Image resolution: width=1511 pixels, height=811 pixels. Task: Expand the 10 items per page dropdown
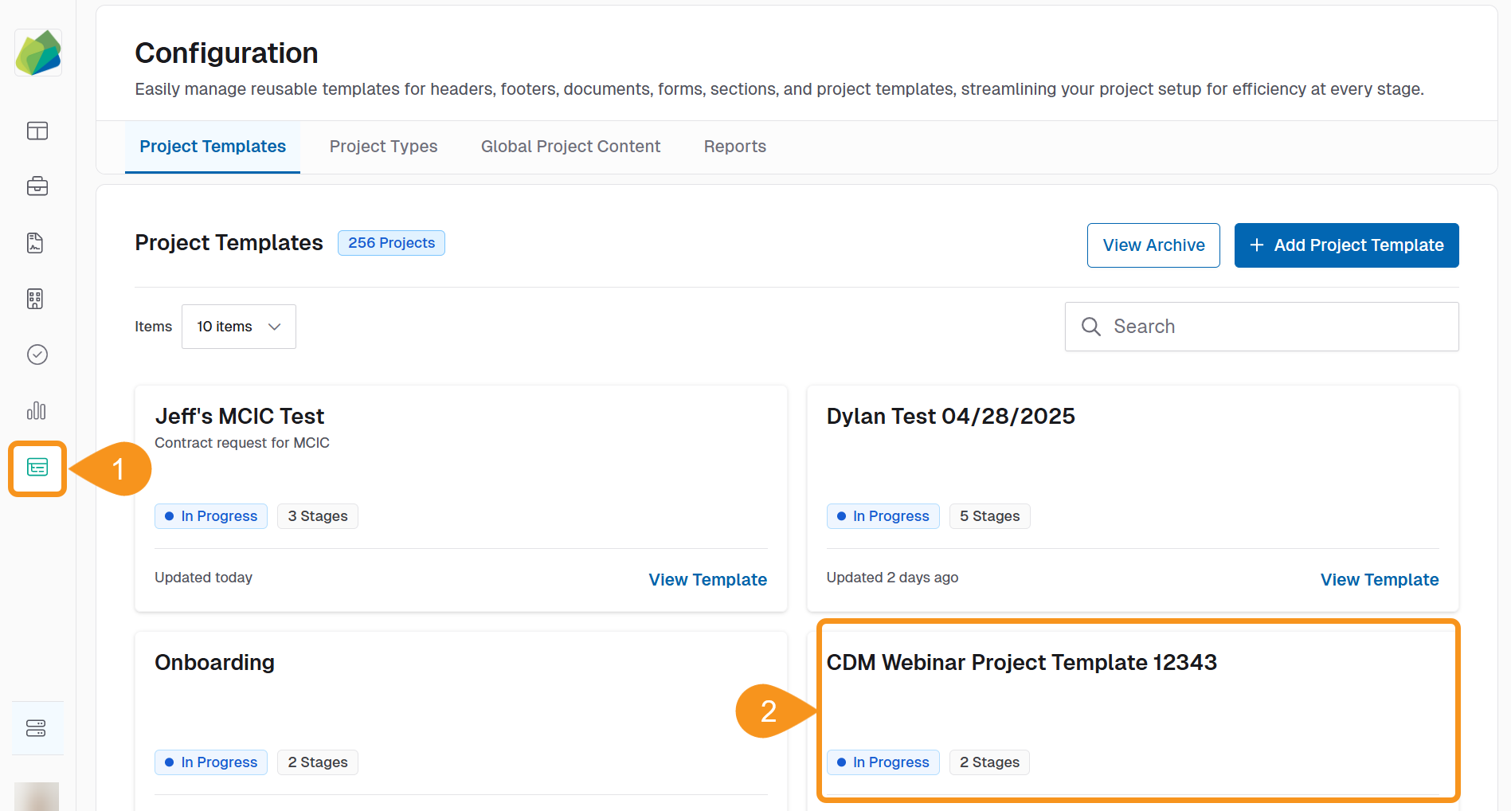tap(238, 327)
